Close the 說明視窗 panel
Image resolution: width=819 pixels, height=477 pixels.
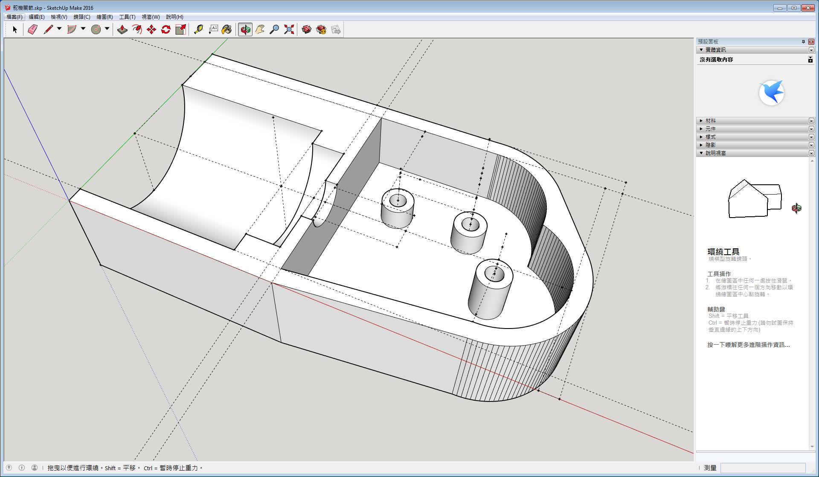point(811,153)
